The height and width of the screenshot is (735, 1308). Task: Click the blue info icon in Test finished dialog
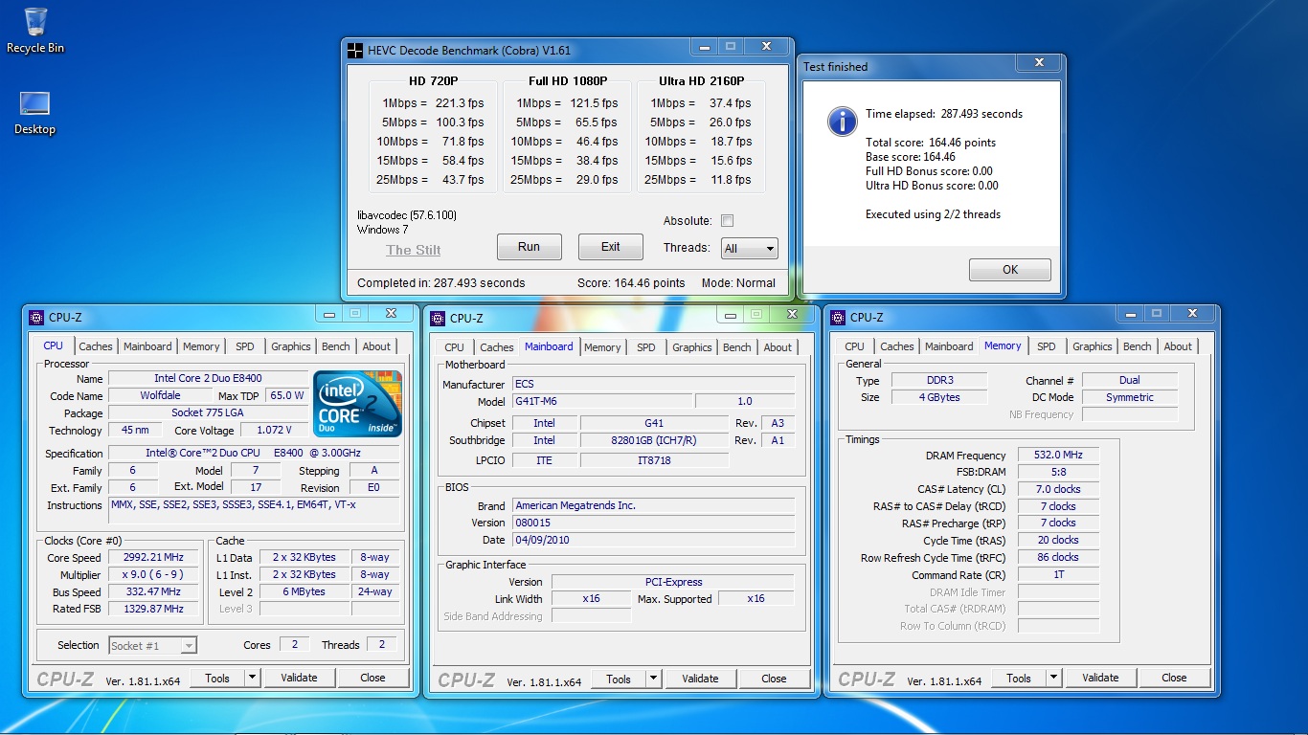tap(842, 121)
